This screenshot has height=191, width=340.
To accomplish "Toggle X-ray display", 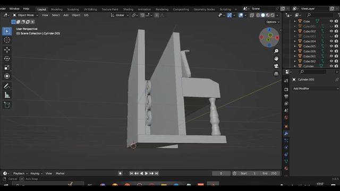I will point(252,15).
